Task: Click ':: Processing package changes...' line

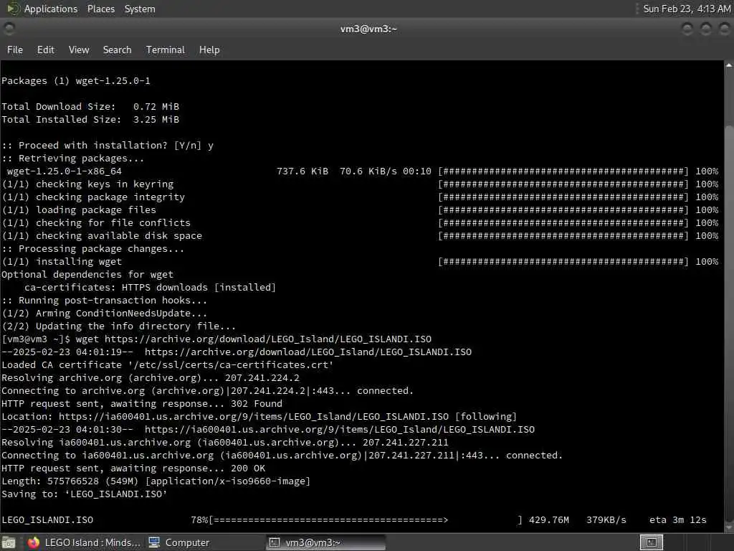Action: click(93, 249)
